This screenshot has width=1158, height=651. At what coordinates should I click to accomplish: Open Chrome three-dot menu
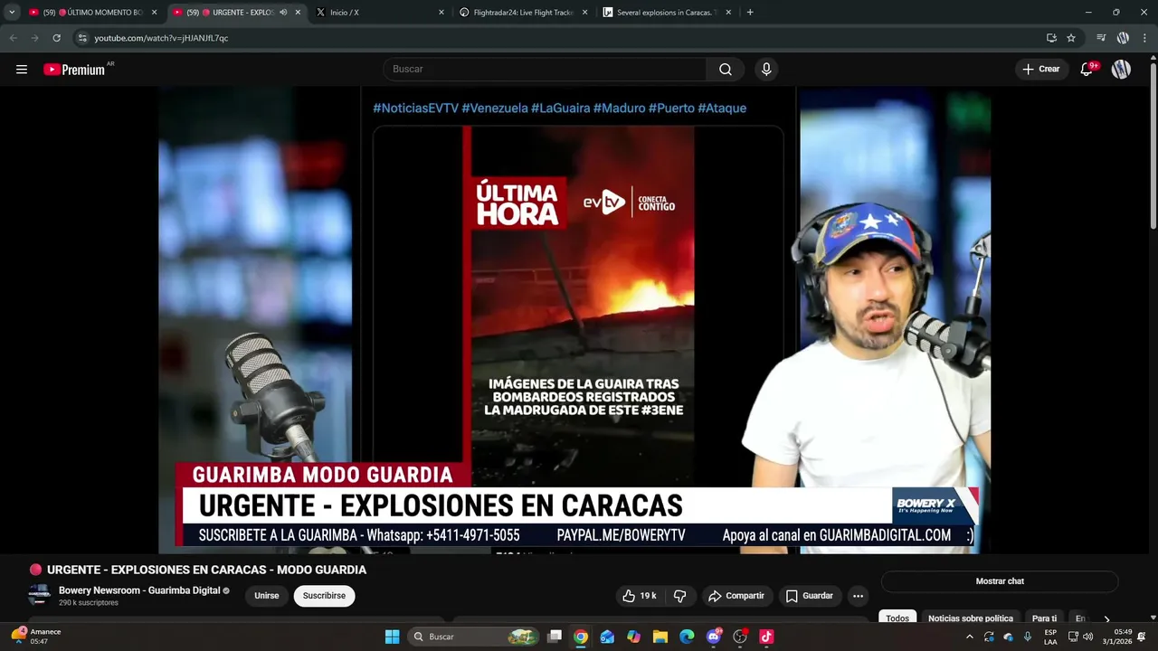pos(1144,38)
